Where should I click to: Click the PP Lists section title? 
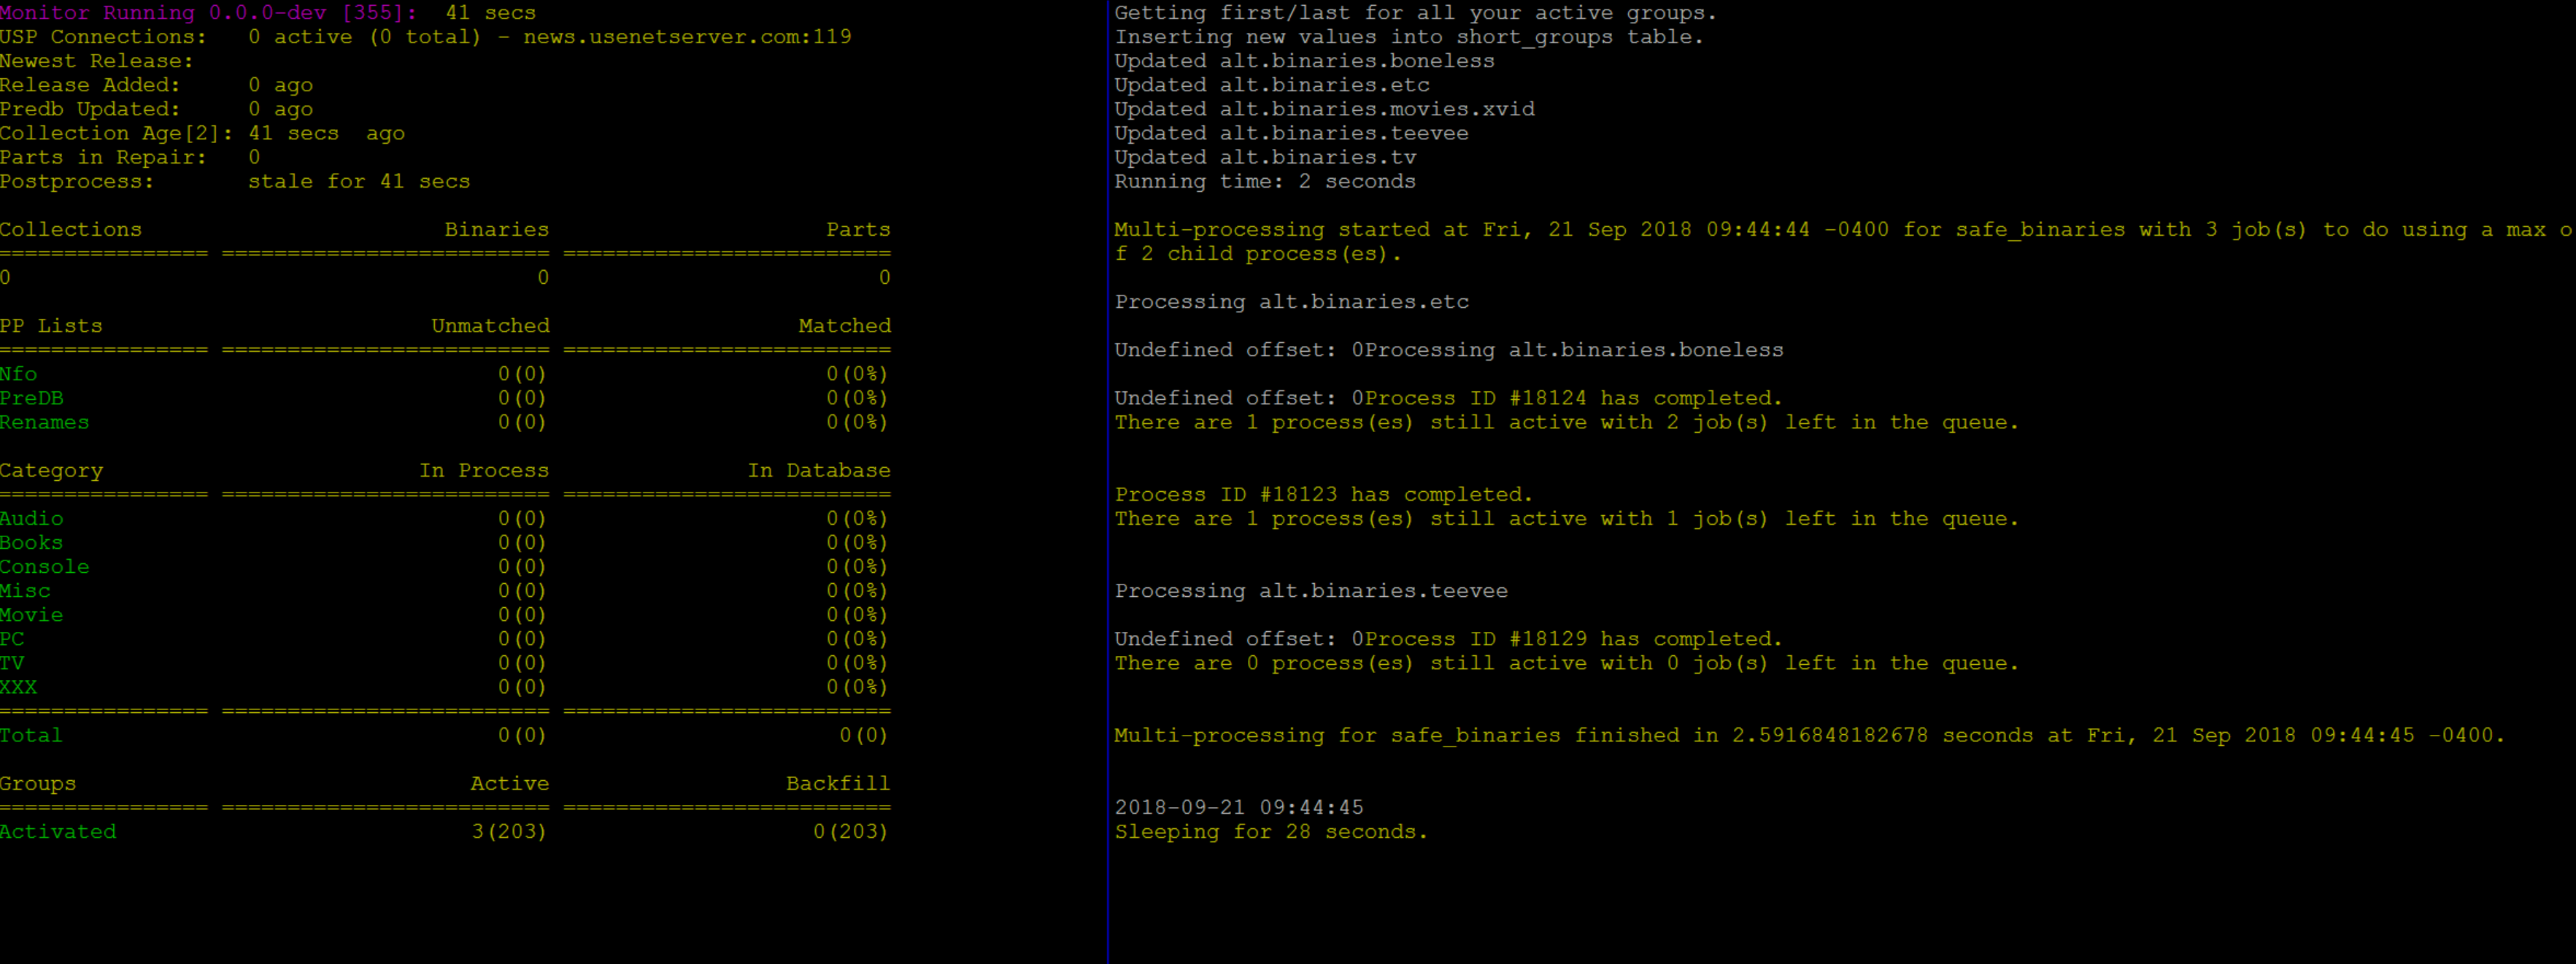pos(51,325)
